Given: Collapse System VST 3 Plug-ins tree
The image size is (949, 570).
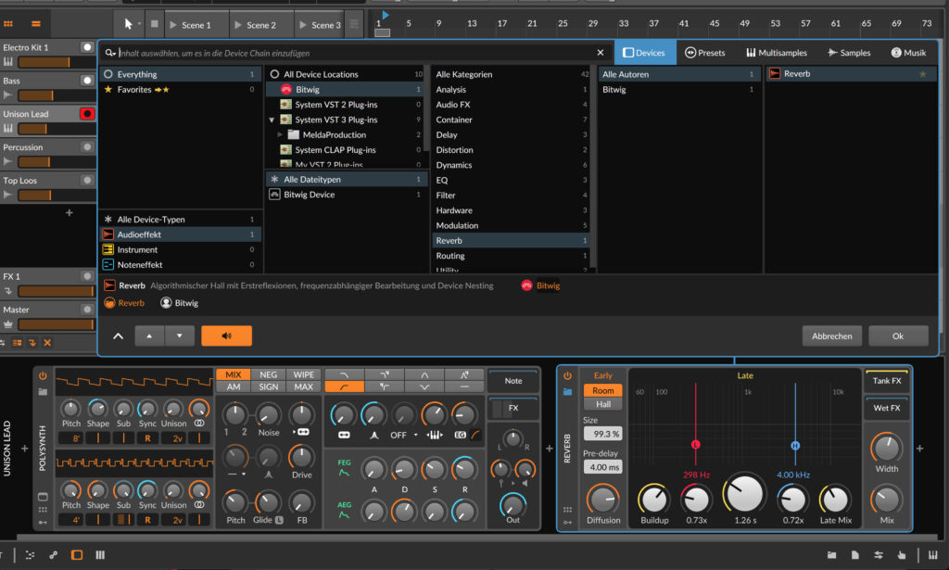Looking at the screenshot, I should click(272, 120).
